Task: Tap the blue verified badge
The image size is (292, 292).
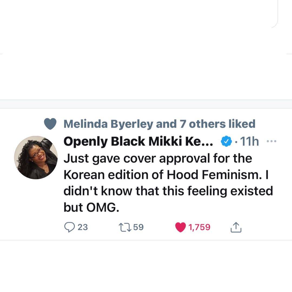Action: click(226, 141)
